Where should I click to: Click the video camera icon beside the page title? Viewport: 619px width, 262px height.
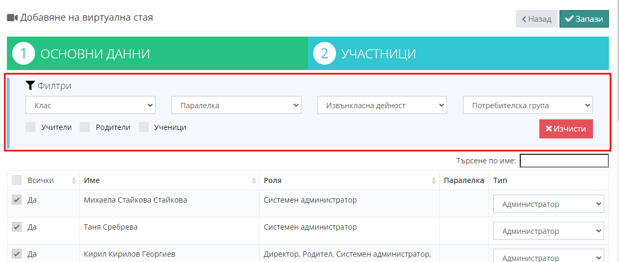pyautogui.click(x=12, y=18)
